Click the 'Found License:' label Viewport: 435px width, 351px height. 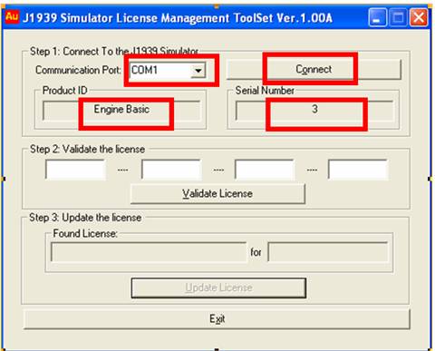click(x=85, y=233)
